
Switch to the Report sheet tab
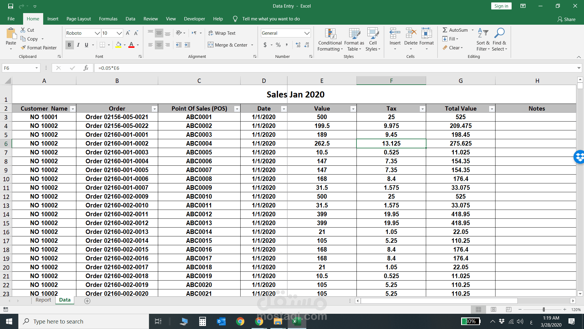tap(43, 300)
